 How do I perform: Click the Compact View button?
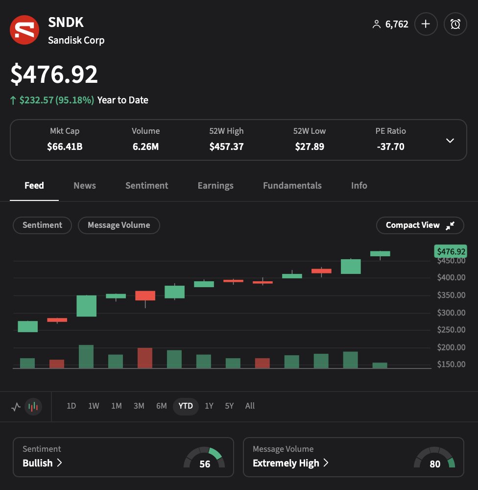420,225
